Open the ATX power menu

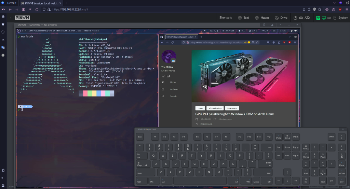[302, 18]
